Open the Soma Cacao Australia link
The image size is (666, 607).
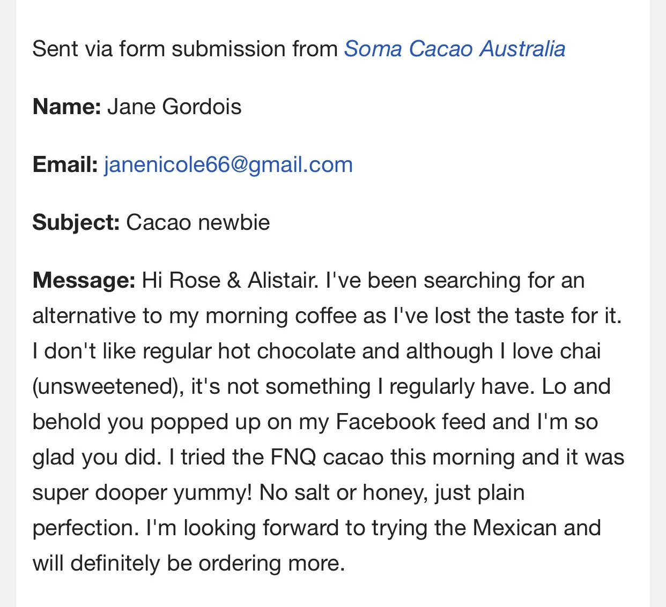click(x=454, y=49)
